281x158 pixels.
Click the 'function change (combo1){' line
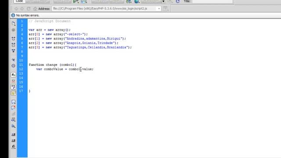point(53,65)
